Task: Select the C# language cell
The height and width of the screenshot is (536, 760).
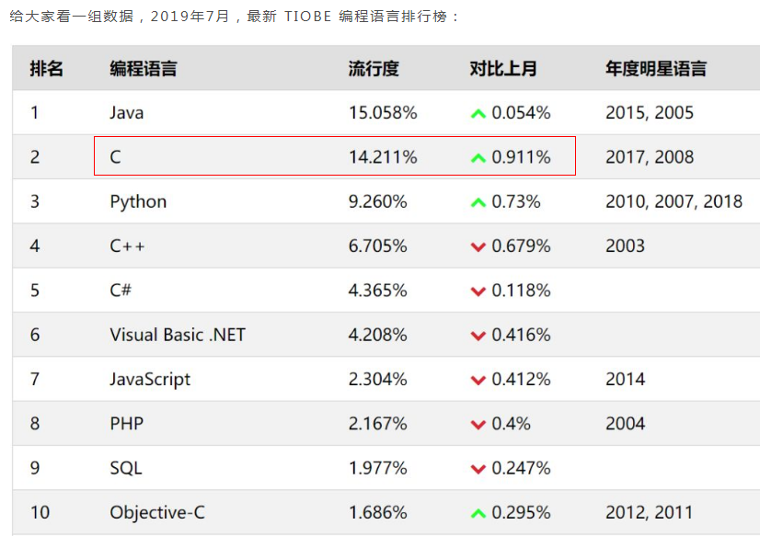Action: click(x=121, y=290)
